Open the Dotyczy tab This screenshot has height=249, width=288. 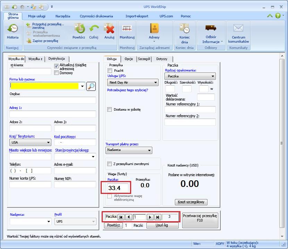pyautogui.click(x=162, y=59)
